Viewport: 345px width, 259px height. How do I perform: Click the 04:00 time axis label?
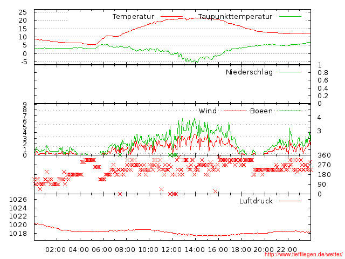coord(79,250)
